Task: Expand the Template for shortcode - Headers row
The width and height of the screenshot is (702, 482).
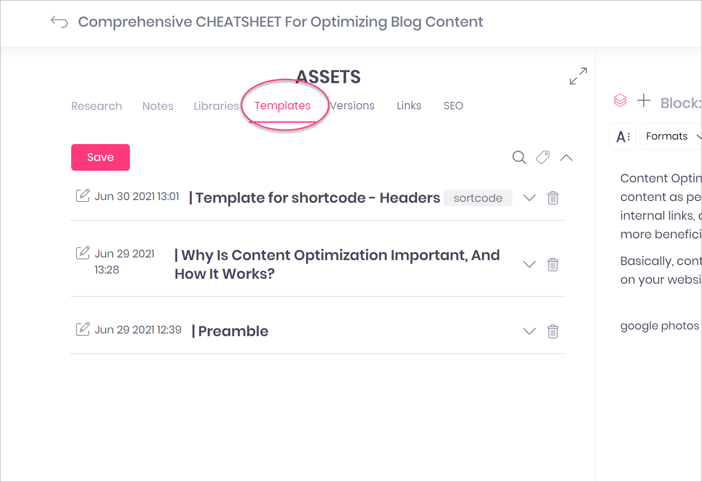Action: (529, 197)
